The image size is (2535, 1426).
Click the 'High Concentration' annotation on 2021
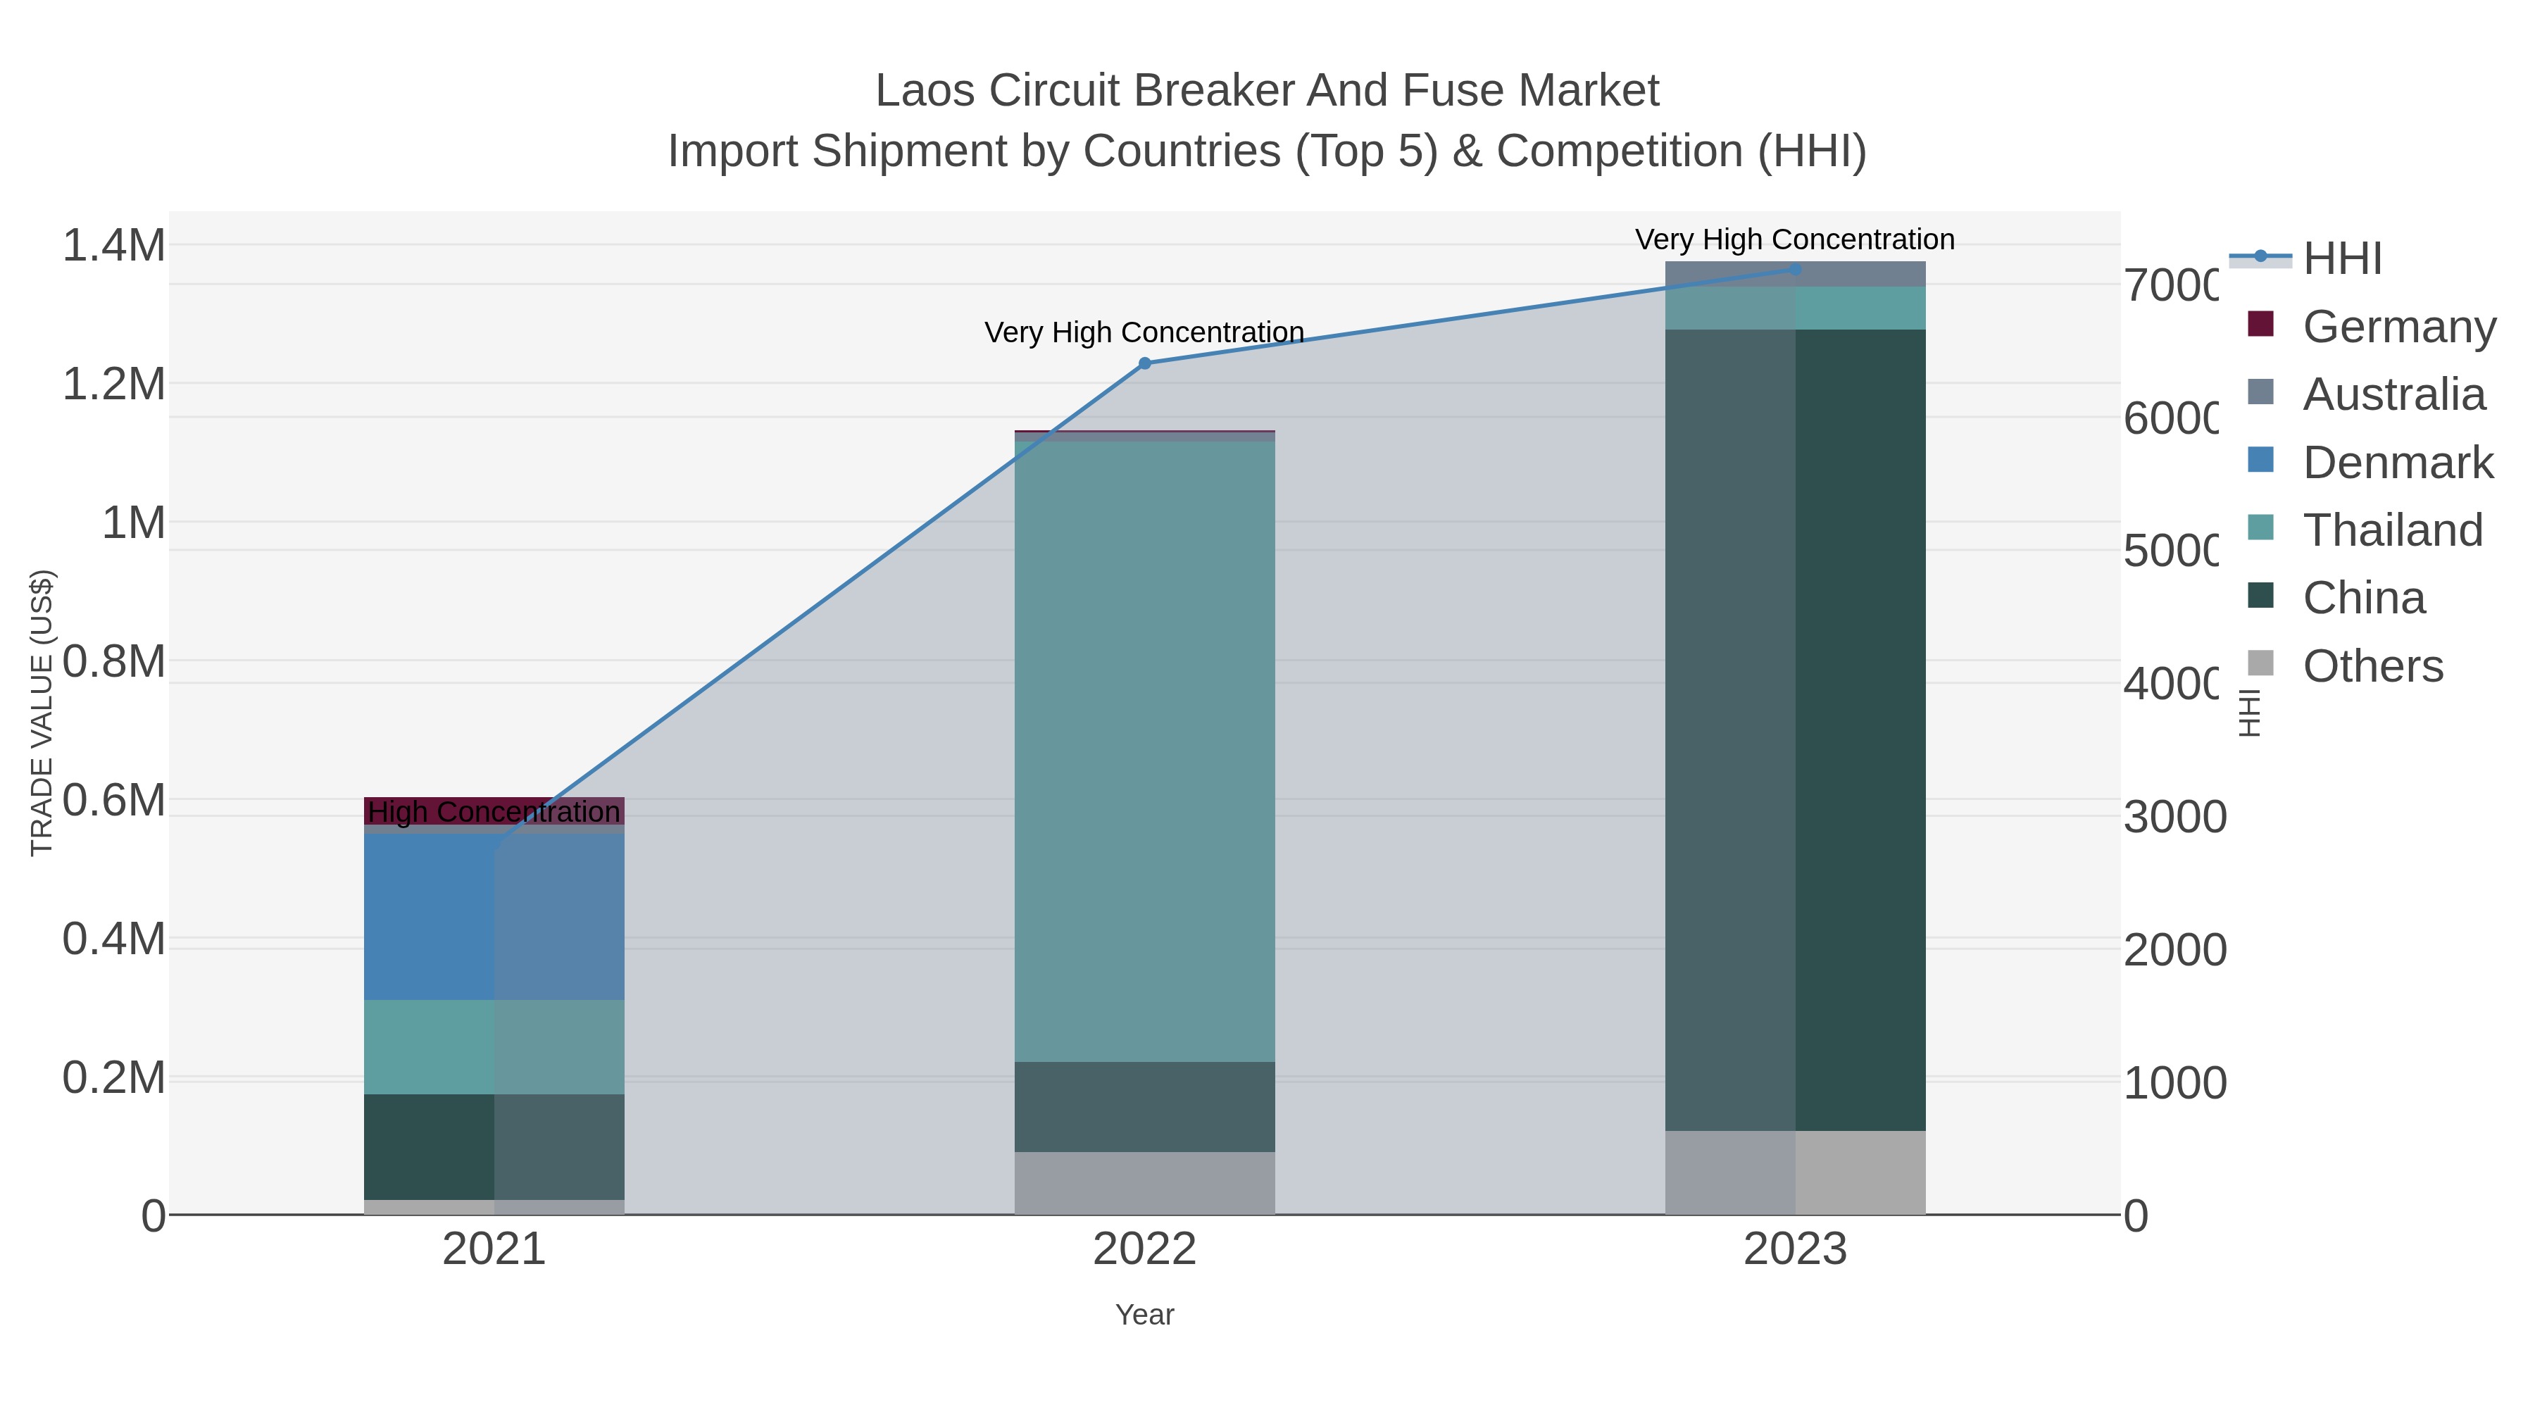[494, 813]
